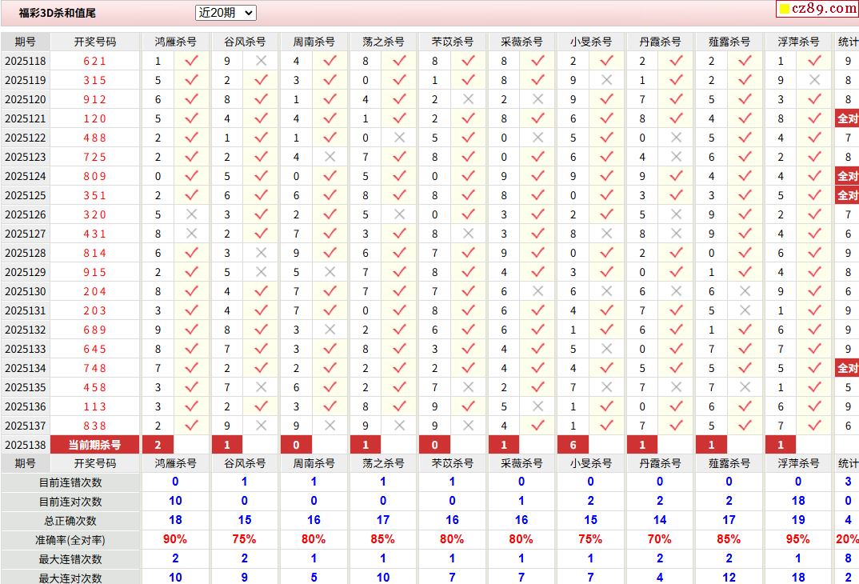Click the check mark for 丹霞杀号 in row 2025134
859x584 pixels.
point(676,368)
